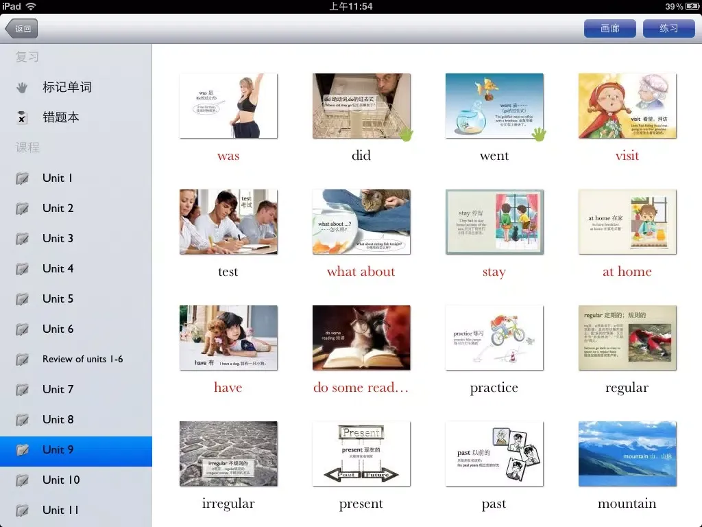Select the Unit 4 label in sidebar
The width and height of the screenshot is (702, 527).
coord(58,268)
